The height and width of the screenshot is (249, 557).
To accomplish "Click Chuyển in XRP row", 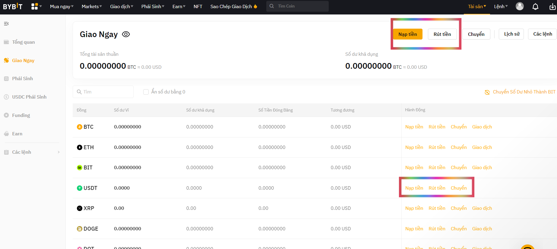I will 459,208.
